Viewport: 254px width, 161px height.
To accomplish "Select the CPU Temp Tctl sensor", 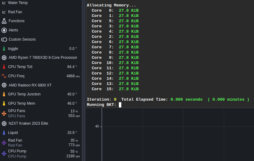I will tap(20, 67).
